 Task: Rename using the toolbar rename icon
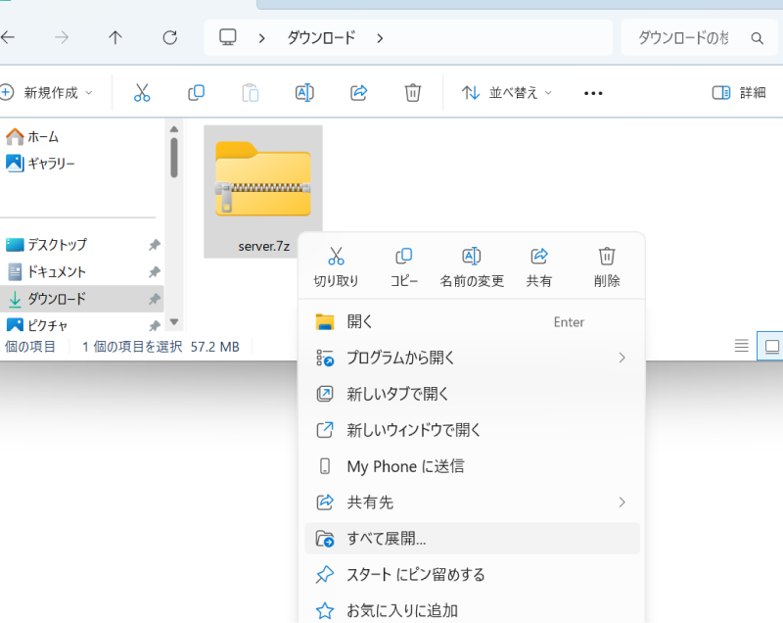304,92
